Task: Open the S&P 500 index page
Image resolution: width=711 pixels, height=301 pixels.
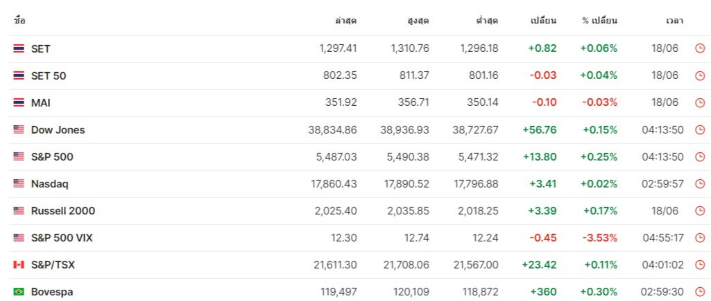Action: point(52,156)
